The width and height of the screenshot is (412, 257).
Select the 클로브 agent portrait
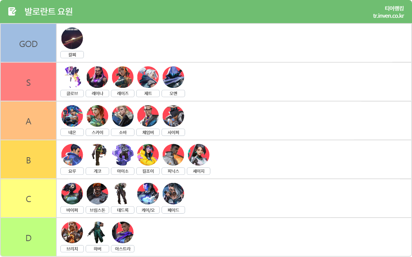[72, 77]
